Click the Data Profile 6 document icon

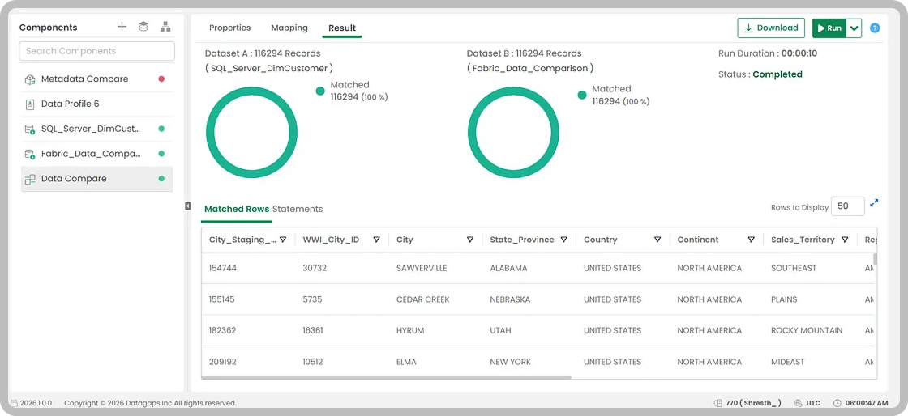click(30, 104)
